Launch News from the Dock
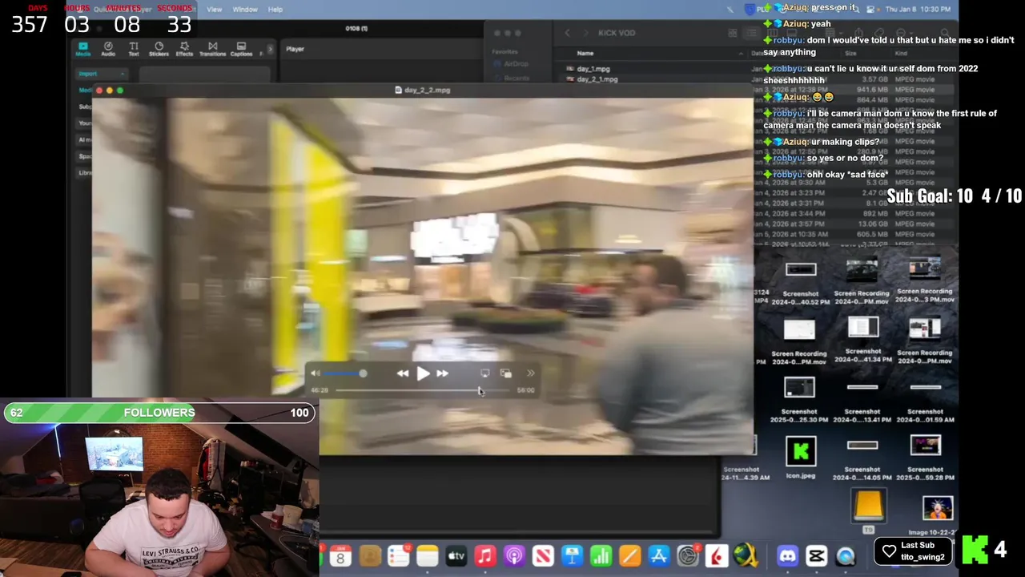This screenshot has width=1025, height=577. 543,555
